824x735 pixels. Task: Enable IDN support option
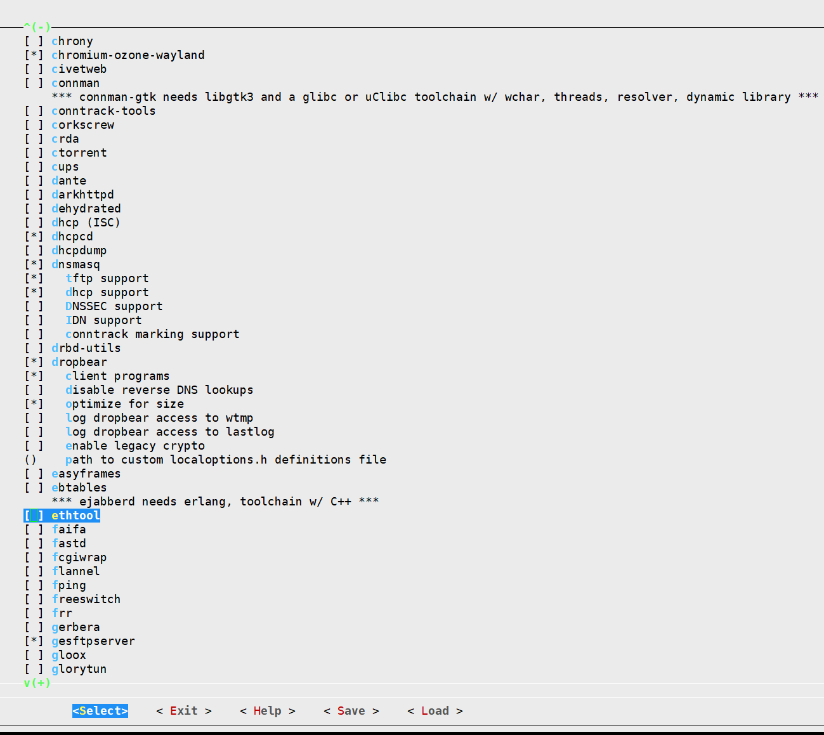pyautogui.click(x=34, y=320)
